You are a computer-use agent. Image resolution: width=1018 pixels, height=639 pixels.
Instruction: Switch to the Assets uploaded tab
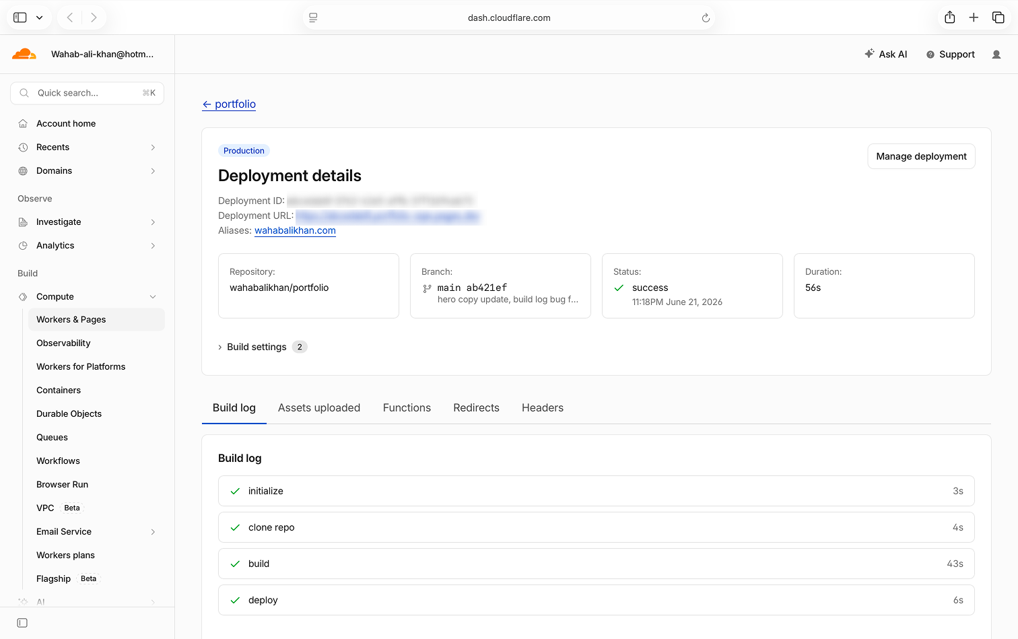coord(319,408)
